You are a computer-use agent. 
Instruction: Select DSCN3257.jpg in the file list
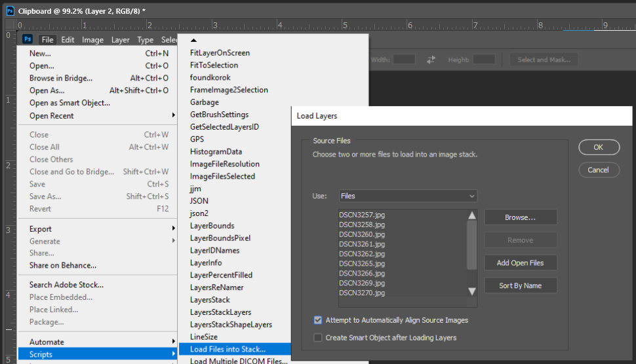tap(362, 215)
